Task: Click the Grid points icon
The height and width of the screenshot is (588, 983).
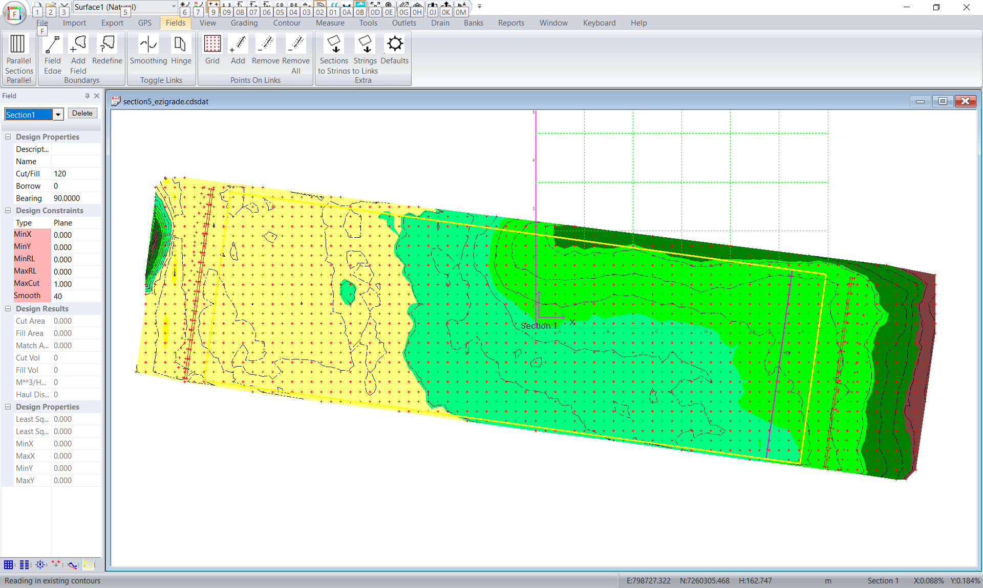Action: [x=212, y=44]
